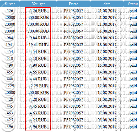The image size is (139, 132).
Task: Click the 4.25 RUB amount
Action: tap(38, 120)
